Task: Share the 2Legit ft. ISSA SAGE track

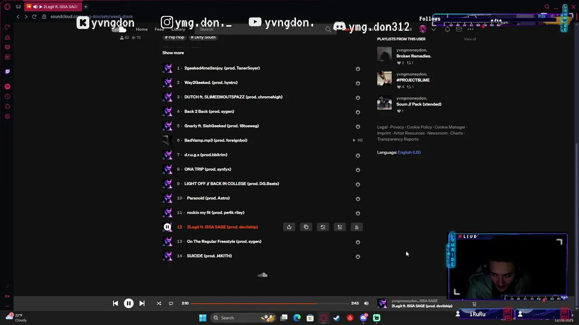Action: coord(289,227)
